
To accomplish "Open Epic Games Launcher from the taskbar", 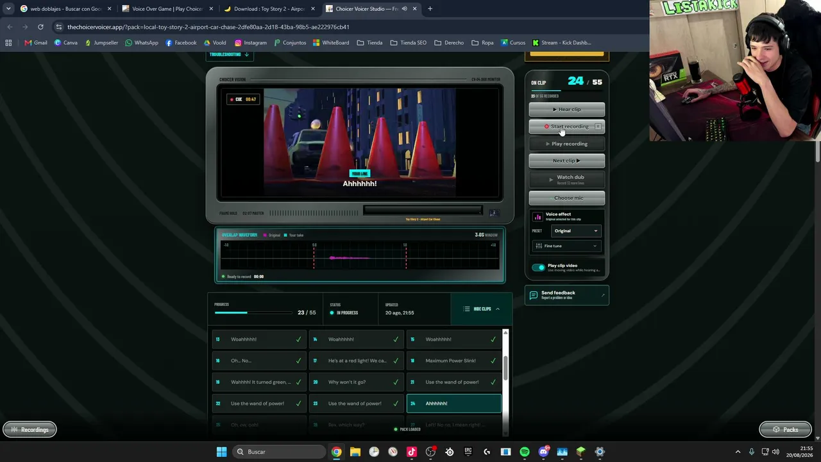I will pos(468,452).
